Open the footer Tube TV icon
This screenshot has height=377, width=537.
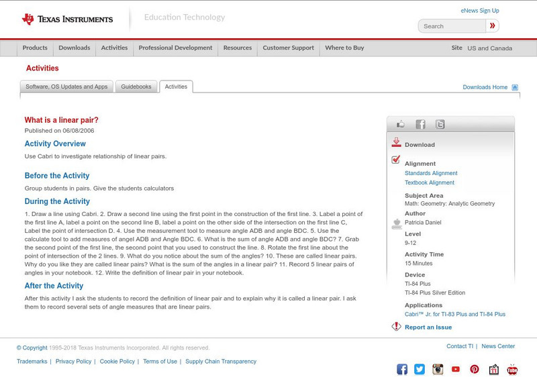tap(512, 370)
